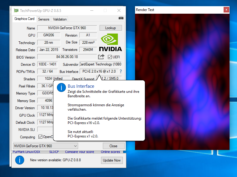The image size is (237, 177).
Task: Click the Shaders field 1024 Unified
Action: click(54, 79)
